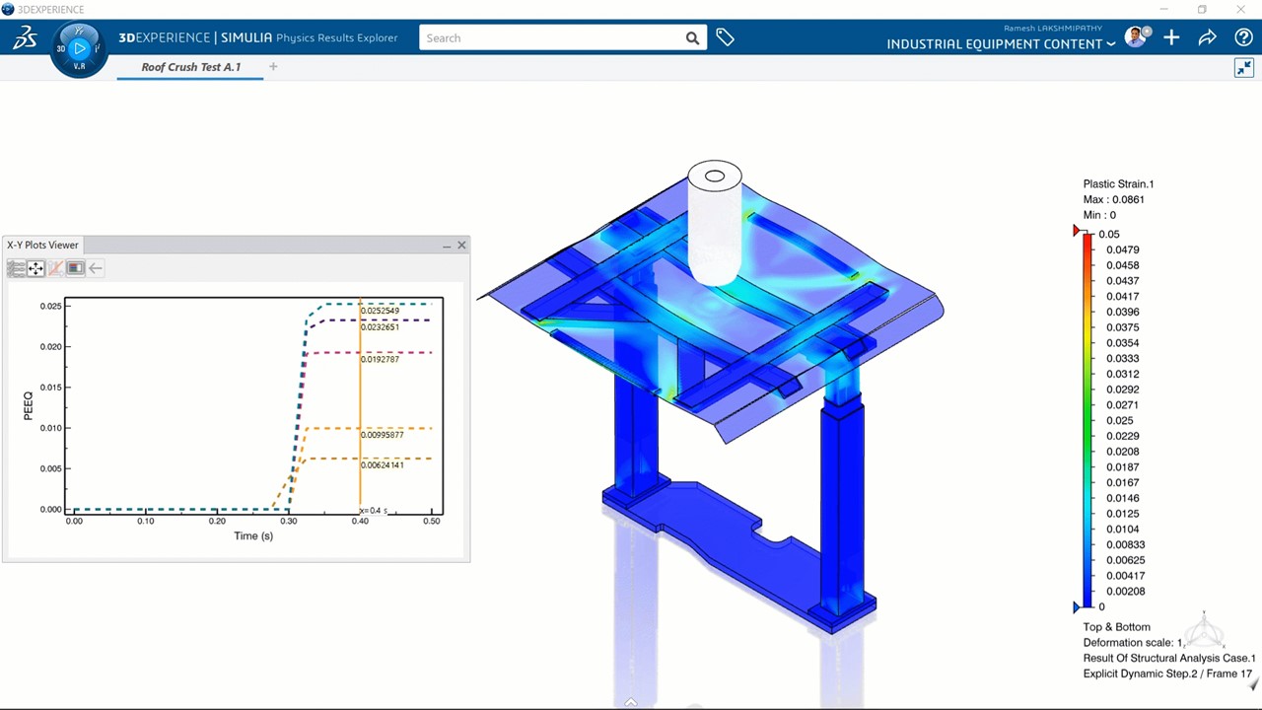Click into the Search input field

pos(552,37)
